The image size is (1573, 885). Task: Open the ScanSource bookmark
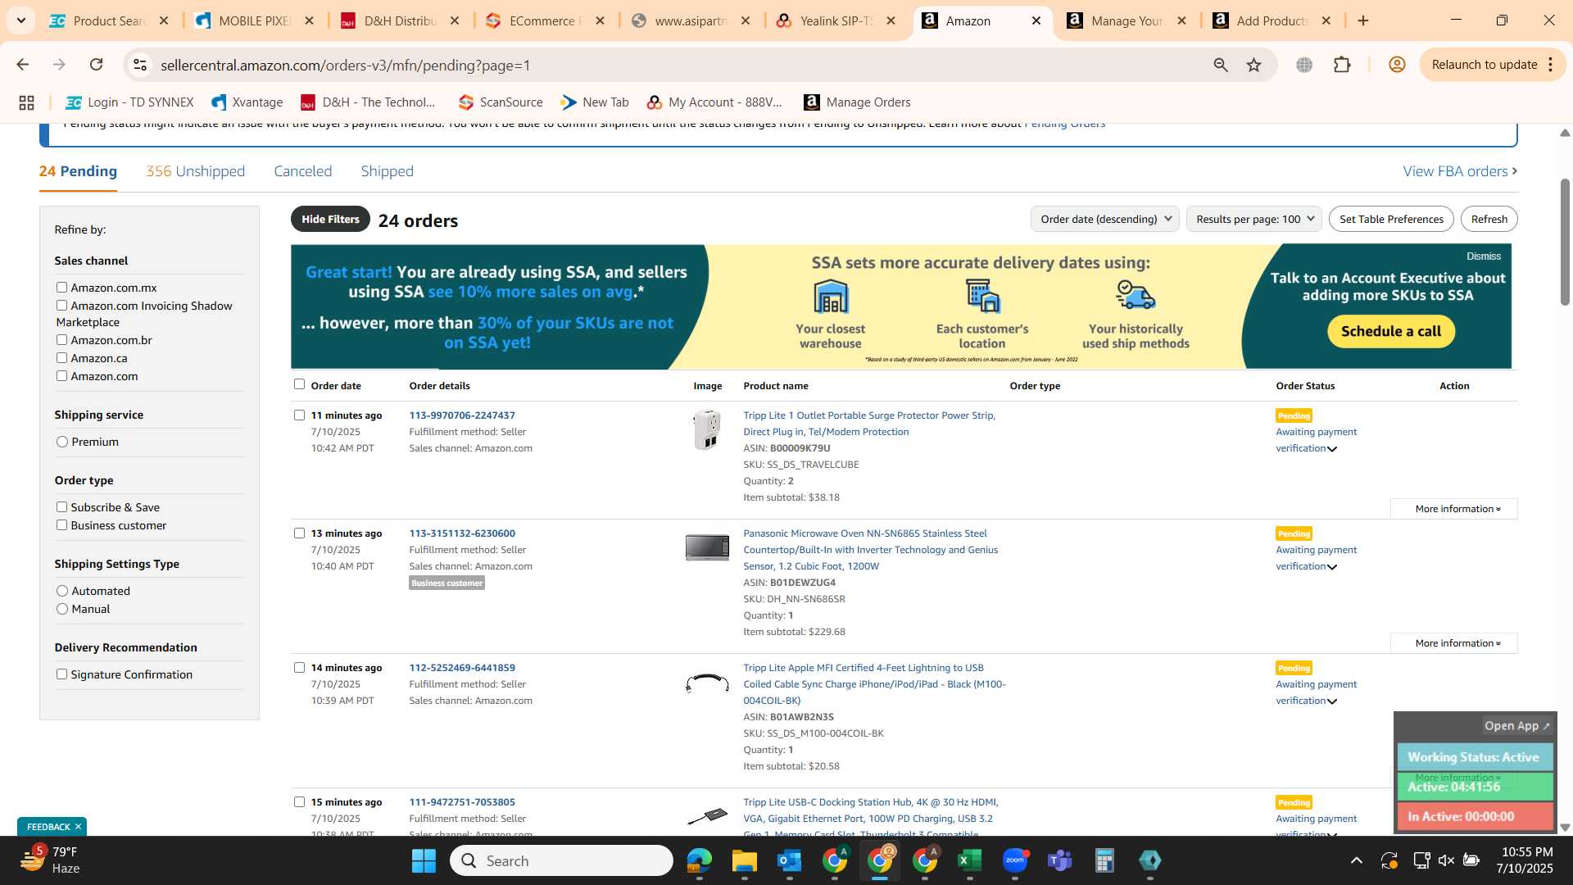coord(501,102)
